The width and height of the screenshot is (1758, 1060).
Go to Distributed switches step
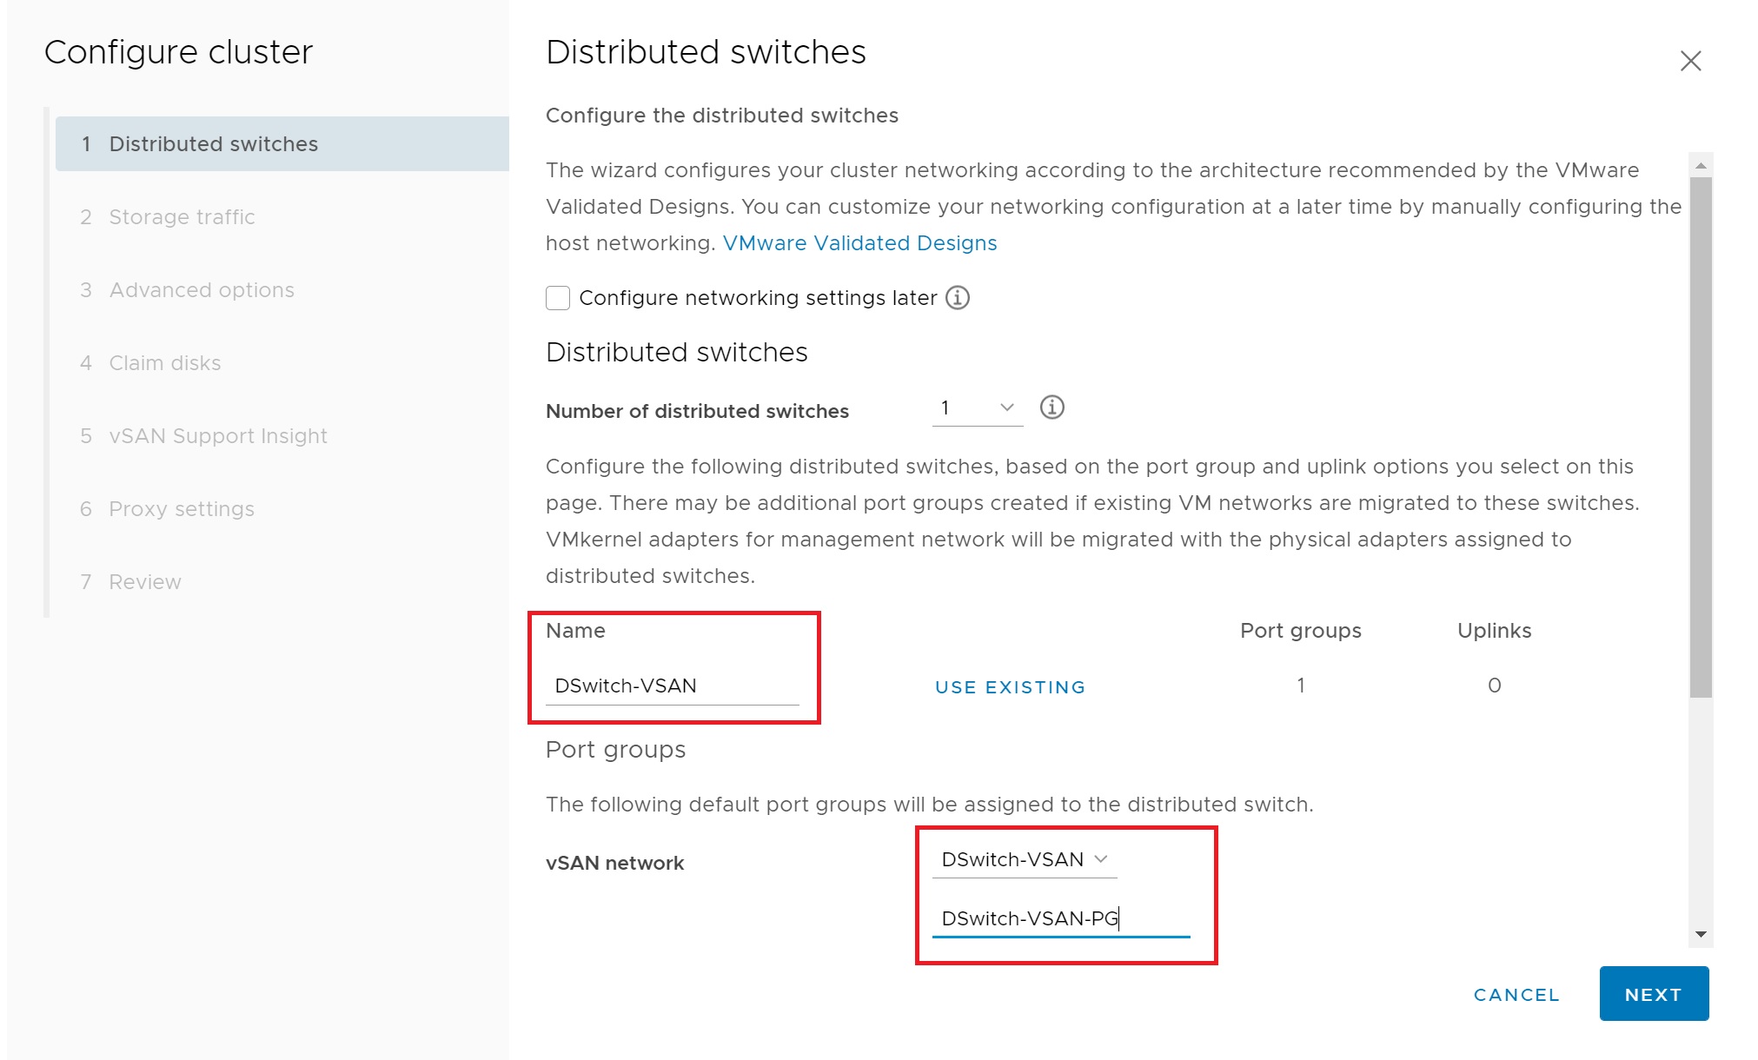point(213,144)
